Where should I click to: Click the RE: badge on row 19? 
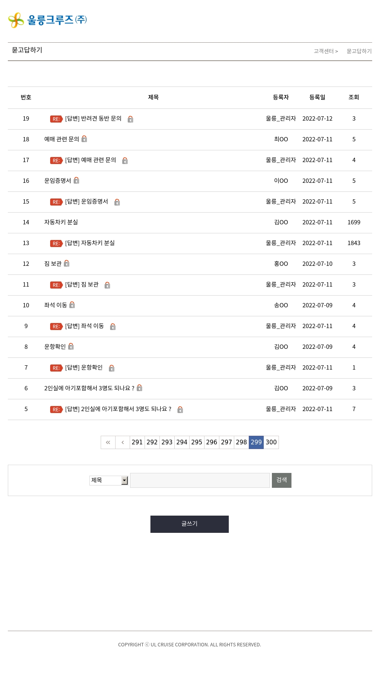pyautogui.click(x=56, y=119)
